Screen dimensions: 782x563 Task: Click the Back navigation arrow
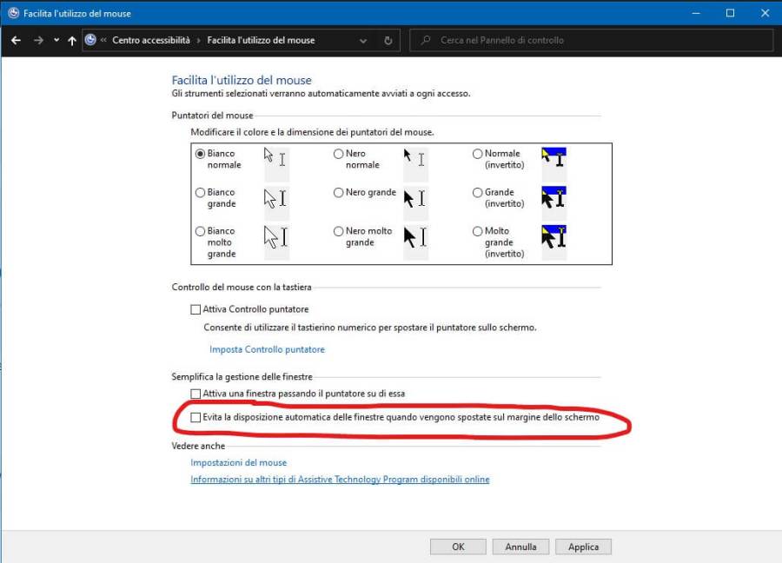point(16,40)
